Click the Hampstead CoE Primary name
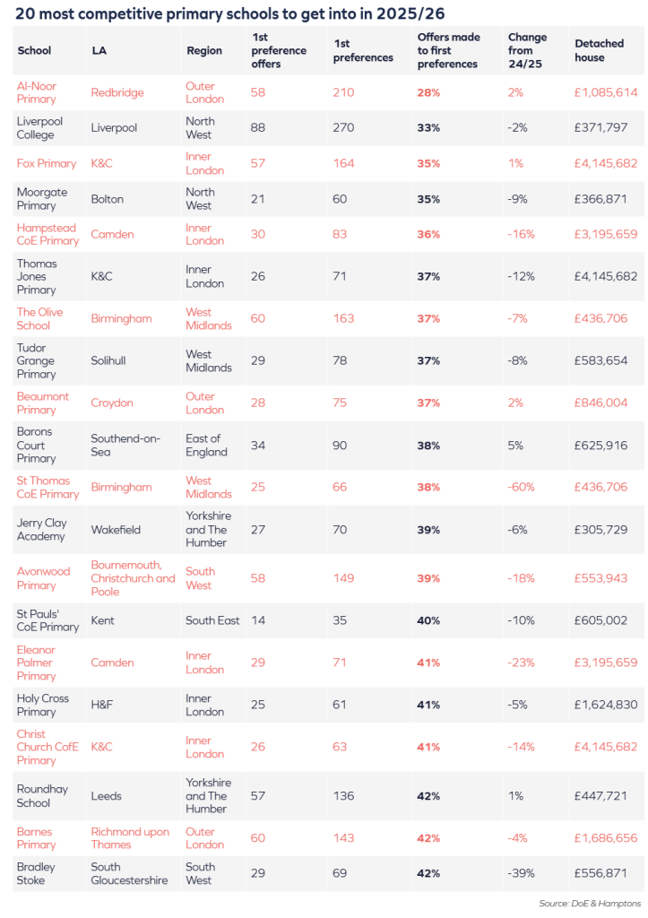Screen dimensions: 648x918 point(48,234)
